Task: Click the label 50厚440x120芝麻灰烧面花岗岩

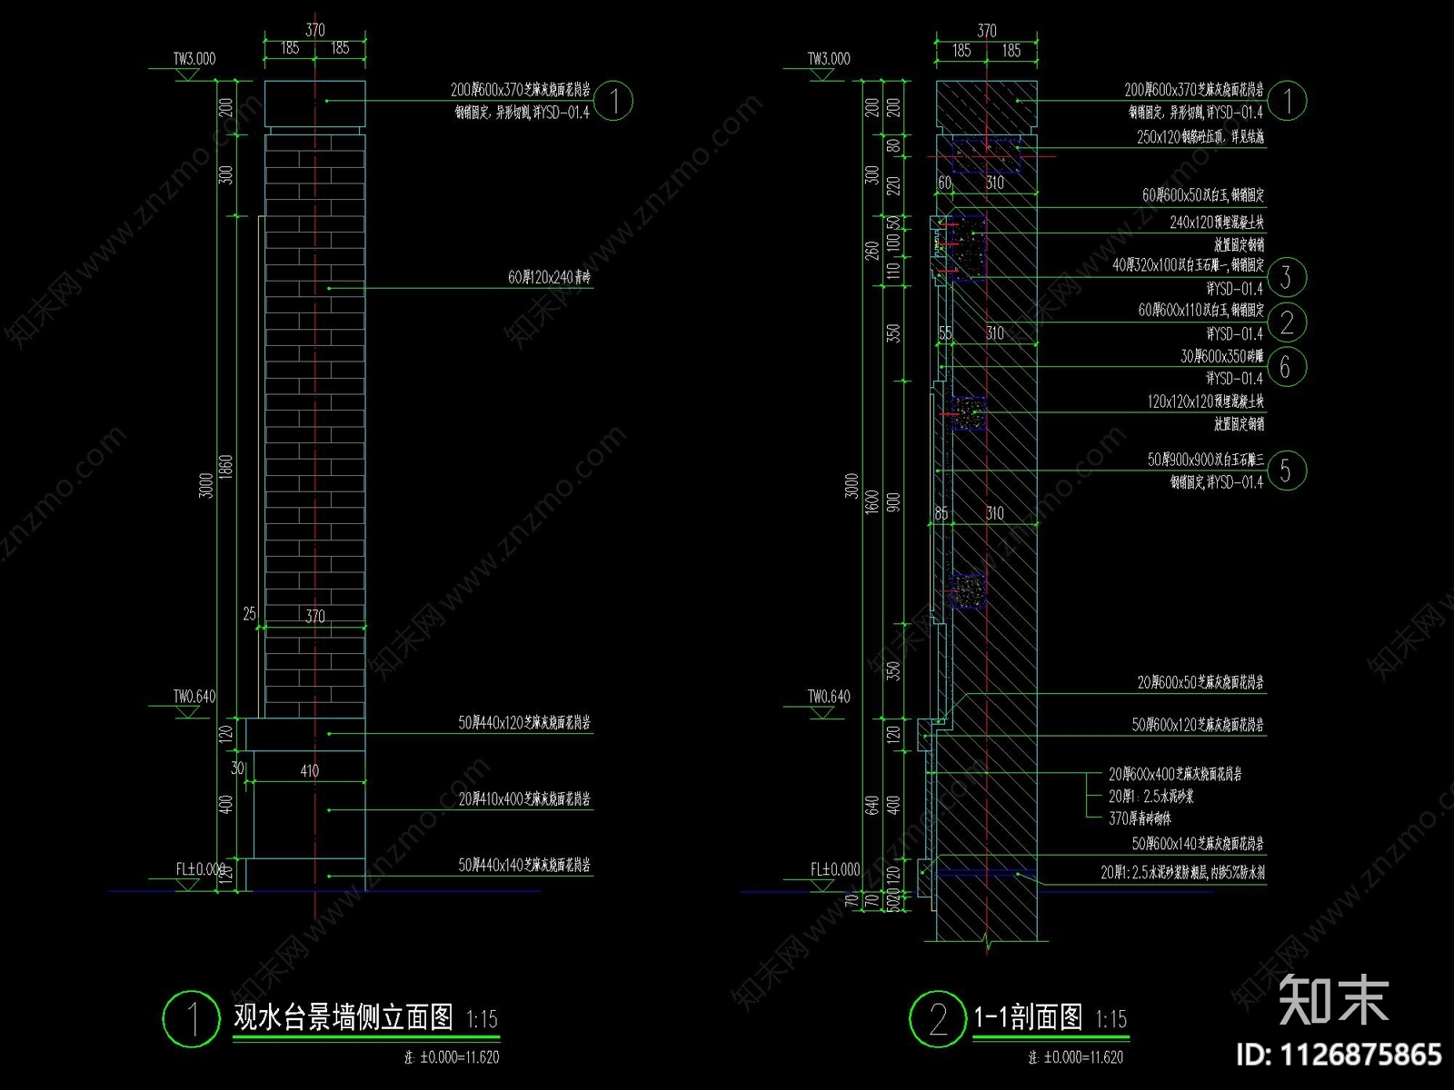Action: pyautogui.click(x=524, y=723)
